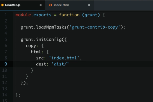Click the 'grunt-contrib-copy' string

click(95, 27)
